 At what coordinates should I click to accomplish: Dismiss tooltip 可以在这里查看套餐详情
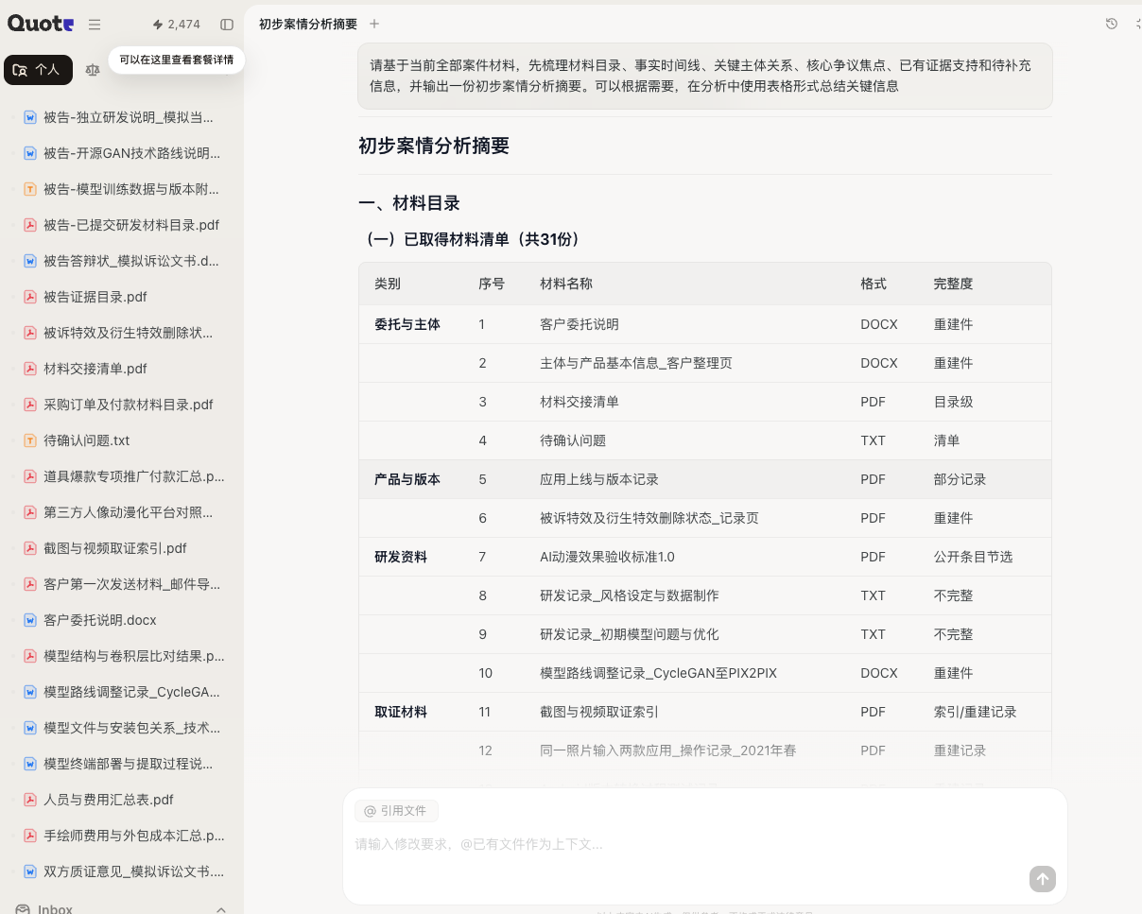(177, 60)
